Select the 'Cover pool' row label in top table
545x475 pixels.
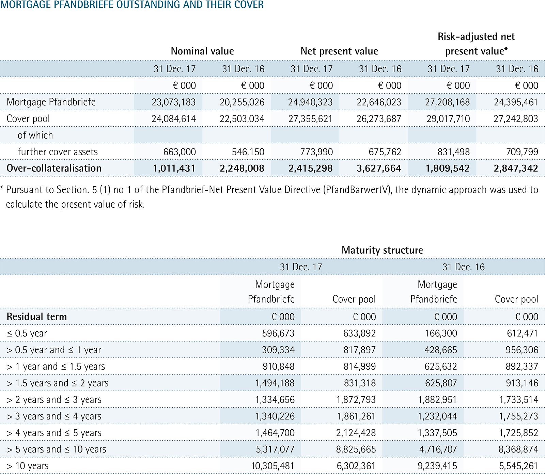[28, 118]
